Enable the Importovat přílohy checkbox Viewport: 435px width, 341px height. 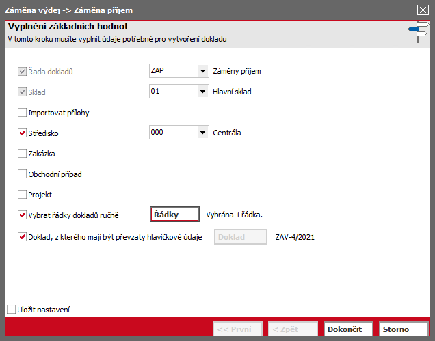click(22, 113)
